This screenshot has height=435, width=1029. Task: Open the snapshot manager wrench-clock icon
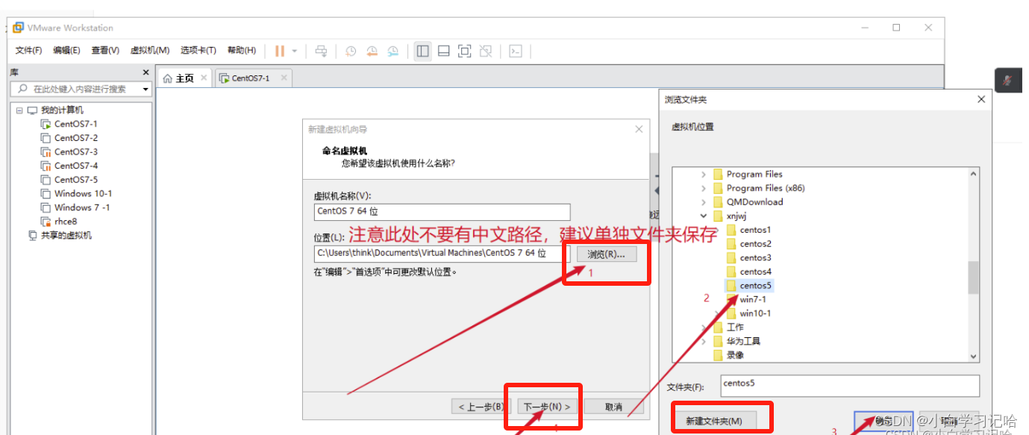392,51
